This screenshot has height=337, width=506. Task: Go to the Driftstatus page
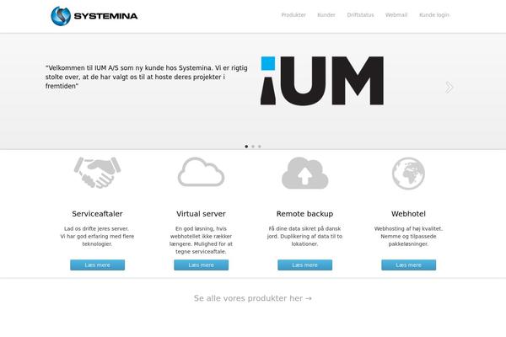(360, 15)
